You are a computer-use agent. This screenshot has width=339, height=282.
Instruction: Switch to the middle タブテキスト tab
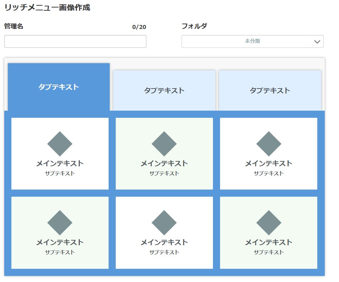coord(164,91)
